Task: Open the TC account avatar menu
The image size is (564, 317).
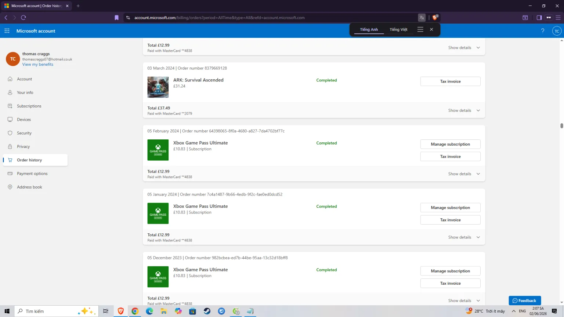Action: pos(557,31)
